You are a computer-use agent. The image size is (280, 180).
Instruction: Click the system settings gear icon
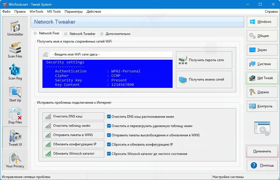262,128
